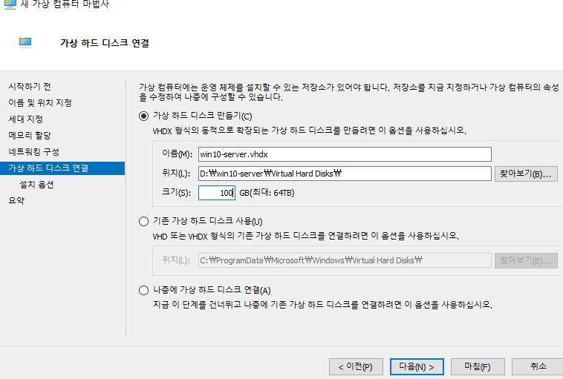Screen dimensions: 563x379
Task: Click the title bar wizard window icon
Action: [10, 4]
